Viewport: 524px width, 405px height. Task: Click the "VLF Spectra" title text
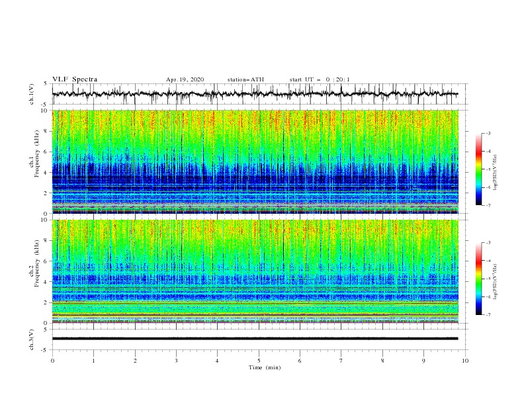tap(75, 79)
